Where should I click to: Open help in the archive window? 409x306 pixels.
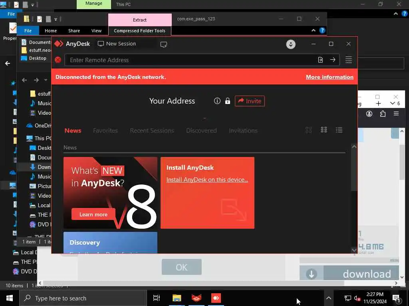[x=322, y=30]
